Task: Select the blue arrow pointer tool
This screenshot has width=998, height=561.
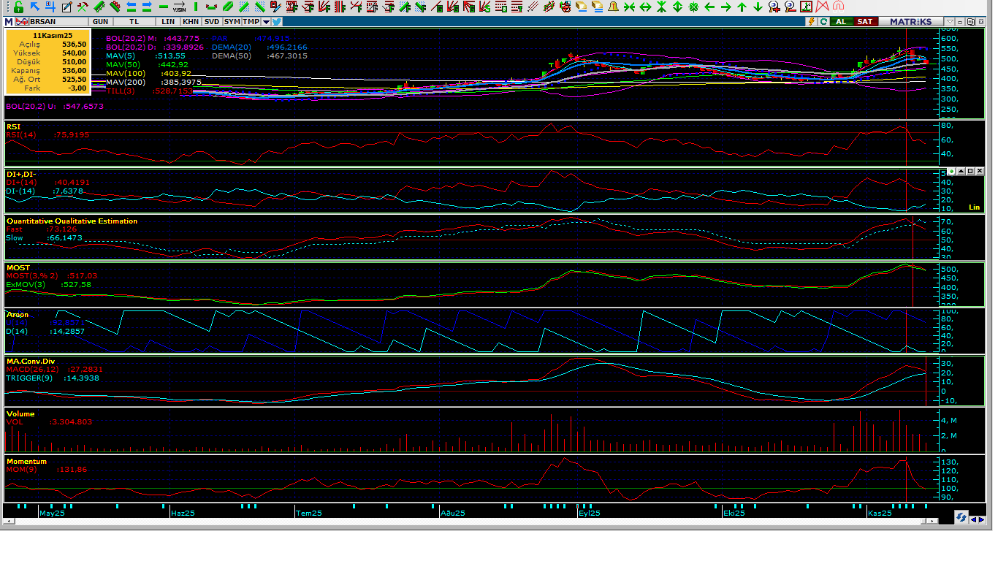Action: [34, 7]
